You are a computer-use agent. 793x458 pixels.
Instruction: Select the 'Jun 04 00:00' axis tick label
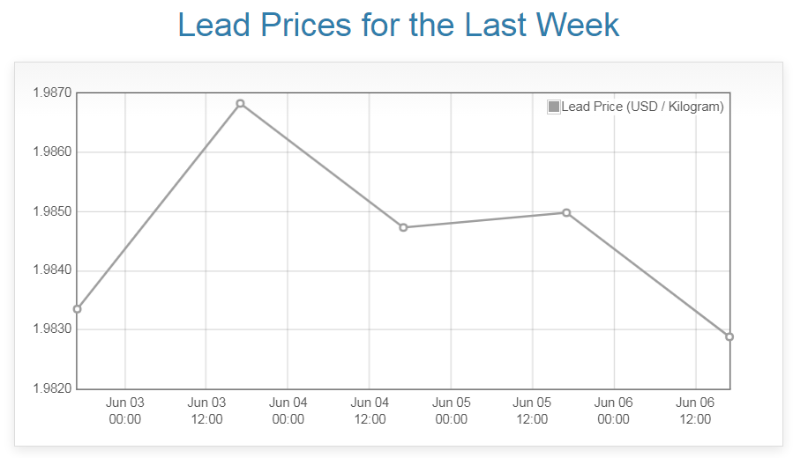pyautogui.click(x=288, y=410)
